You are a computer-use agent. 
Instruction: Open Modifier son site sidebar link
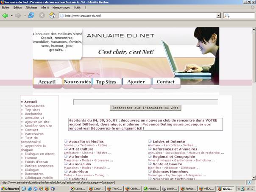pyautogui.click(x=39, y=126)
